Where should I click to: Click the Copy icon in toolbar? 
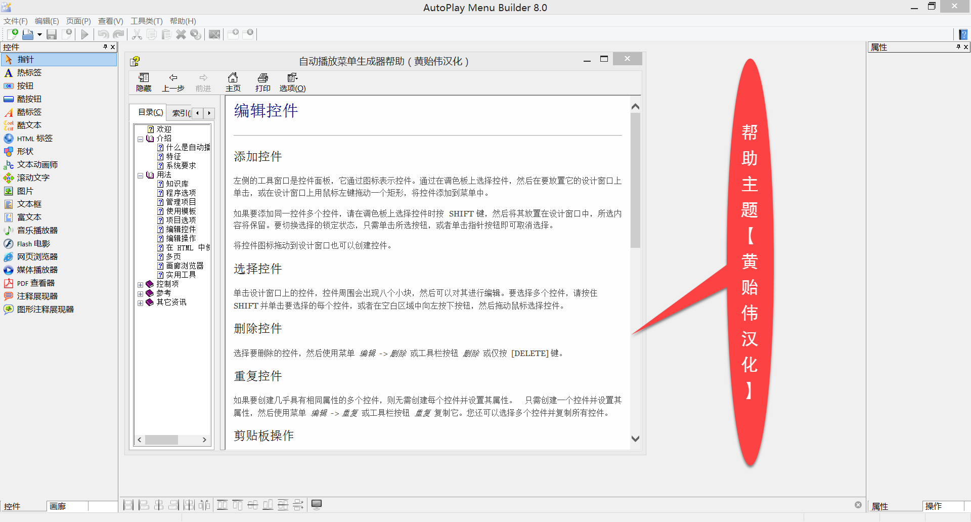[152, 34]
